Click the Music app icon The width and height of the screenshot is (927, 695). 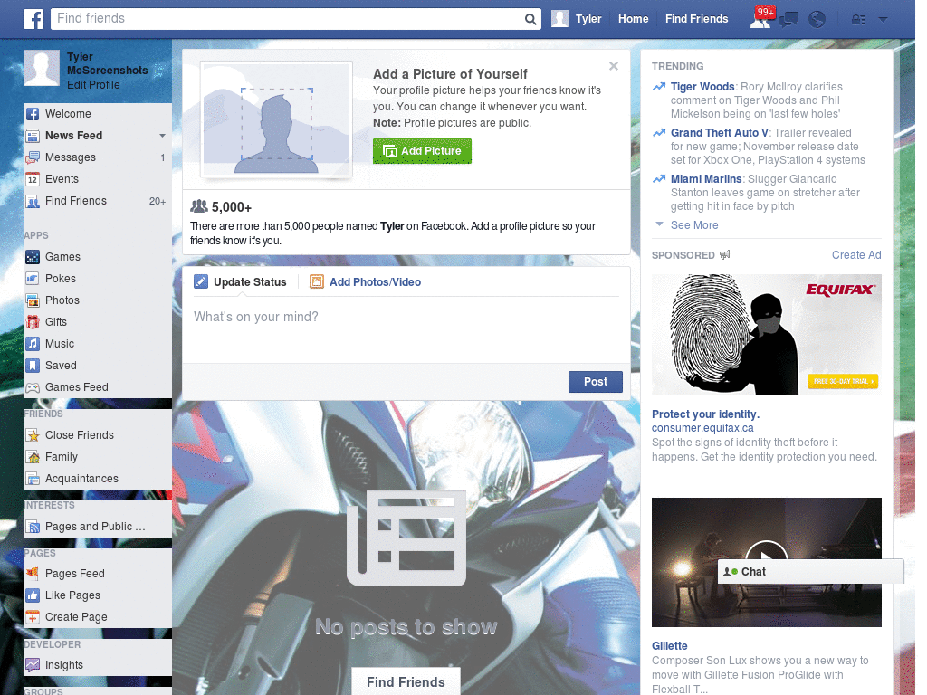pyautogui.click(x=33, y=344)
